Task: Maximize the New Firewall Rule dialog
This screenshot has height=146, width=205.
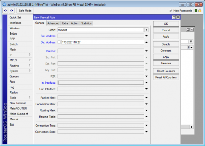Action: 174,17
